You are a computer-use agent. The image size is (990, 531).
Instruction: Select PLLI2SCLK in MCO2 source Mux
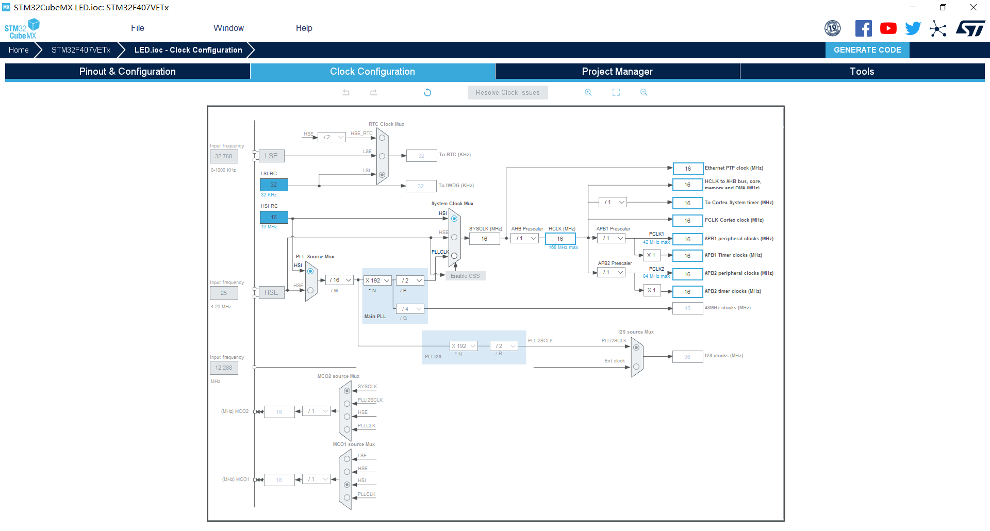coord(347,404)
